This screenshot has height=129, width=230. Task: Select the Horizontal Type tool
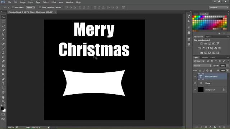(x=3, y=84)
